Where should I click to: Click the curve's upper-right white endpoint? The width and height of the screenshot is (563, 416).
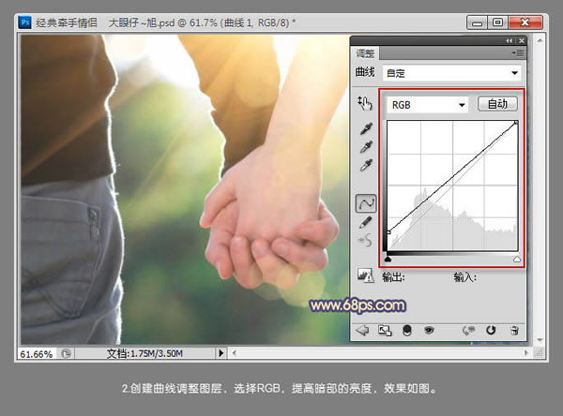coord(516,123)
